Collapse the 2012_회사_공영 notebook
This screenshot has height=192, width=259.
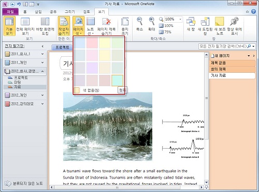pyautogui.click(x=42, y=71)
